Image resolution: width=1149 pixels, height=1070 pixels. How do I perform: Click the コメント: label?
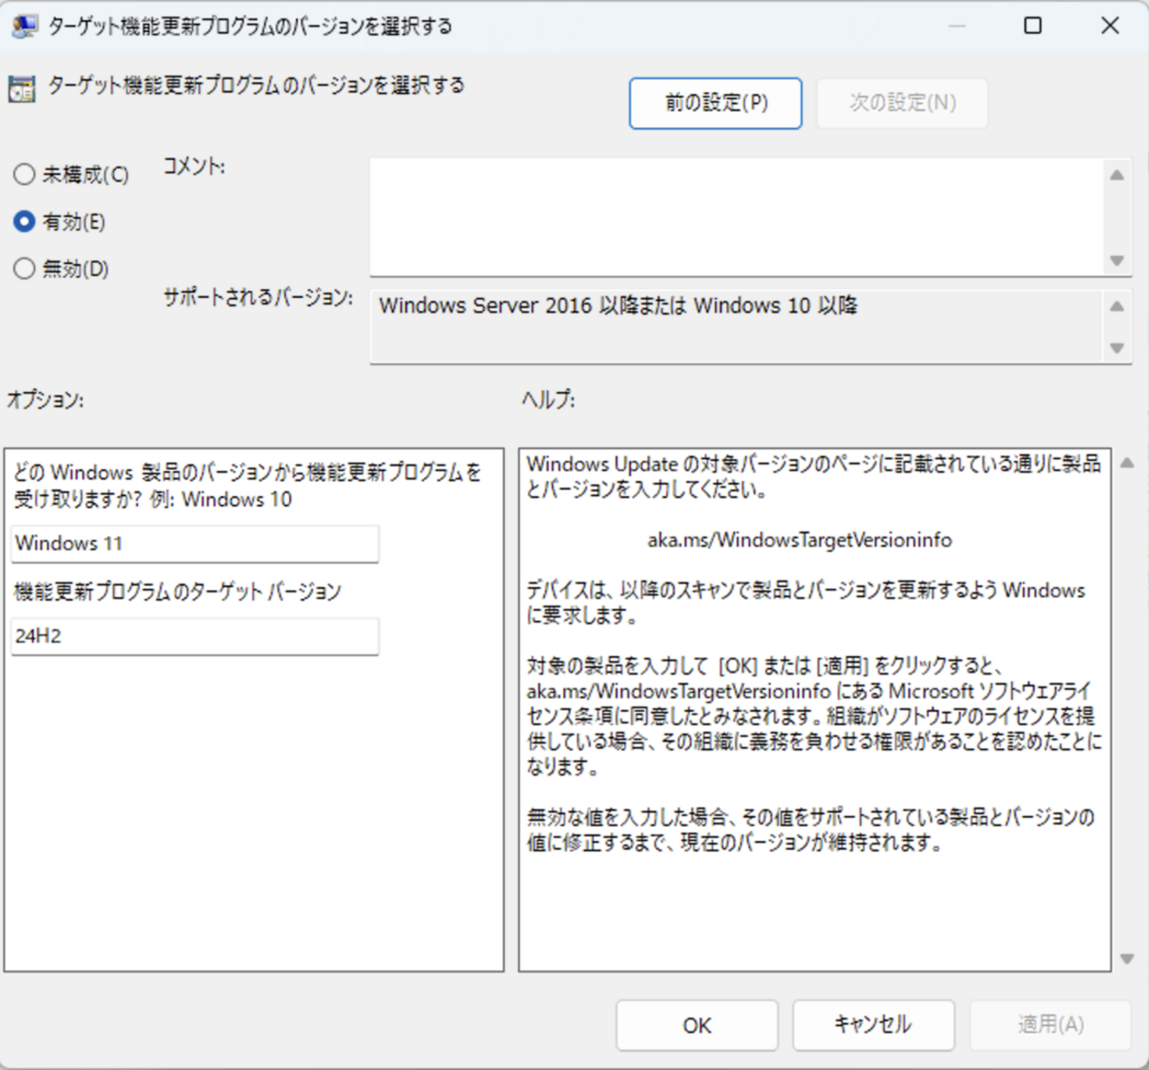tap(194, 166)
